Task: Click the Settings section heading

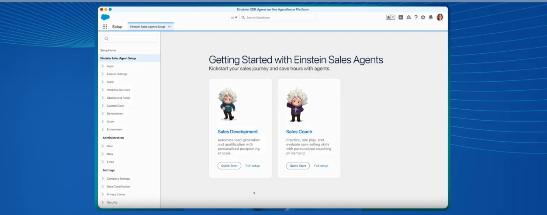Action: pyautogui.click(x=109, y=170)
